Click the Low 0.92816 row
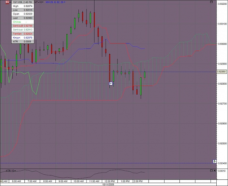 tap(23, 10)
